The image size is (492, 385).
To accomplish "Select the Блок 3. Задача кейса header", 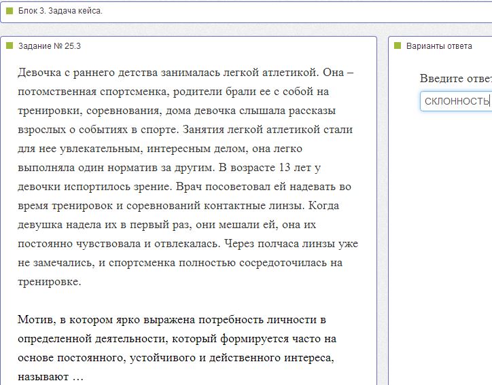I will point(60,11).
